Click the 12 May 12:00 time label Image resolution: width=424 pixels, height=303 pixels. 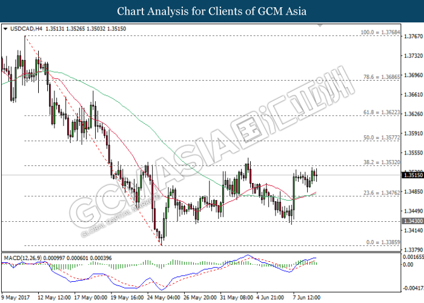(54, 298)
